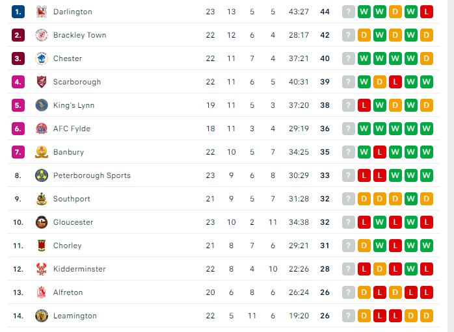Image resolution: width=454 pixels, height=332 pixels.
Task: Click the Darlington club crest icon
Action: (42, 12)
